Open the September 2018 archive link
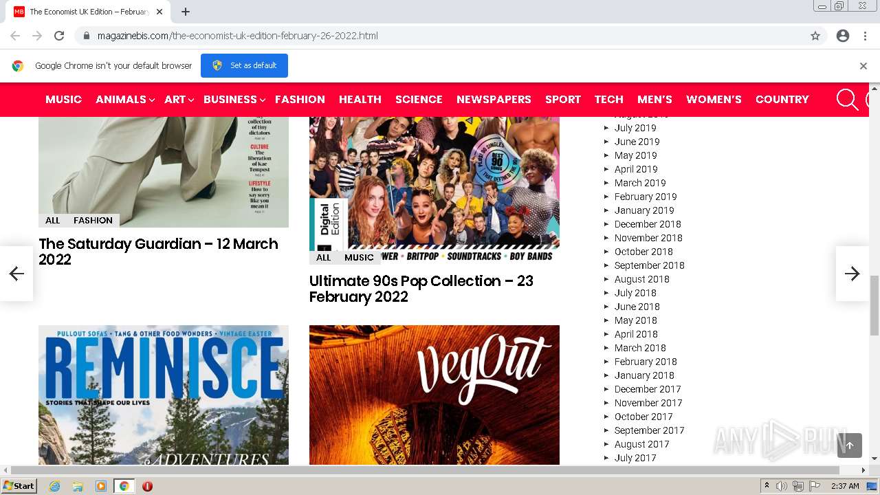This screenshot has width=880, height=495. click(x=650, y=265)
